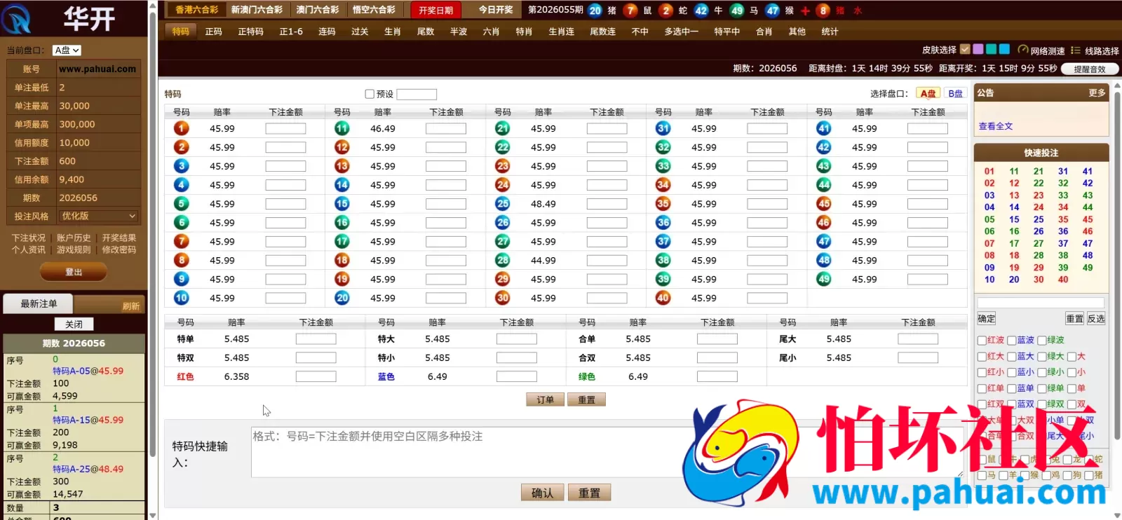Click the 线路选择 list icon
The width and height of the screenshot is (1122, 520).
pos(1075,50)
